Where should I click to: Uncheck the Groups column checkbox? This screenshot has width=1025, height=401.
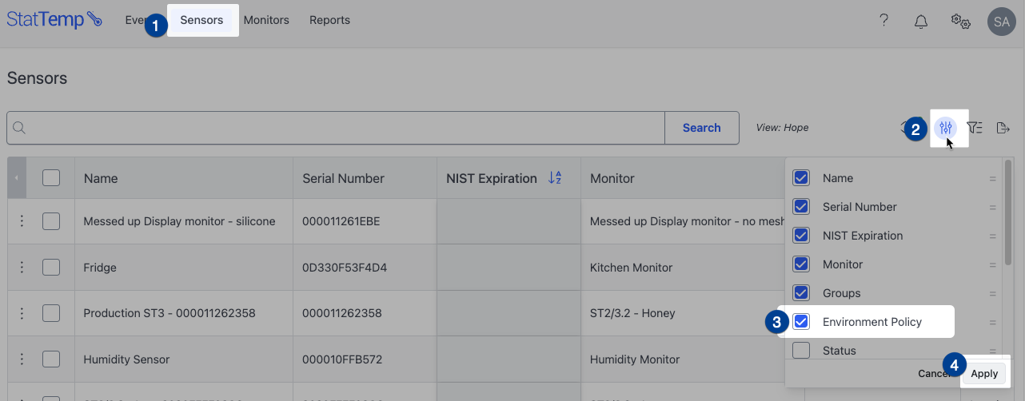801,293
